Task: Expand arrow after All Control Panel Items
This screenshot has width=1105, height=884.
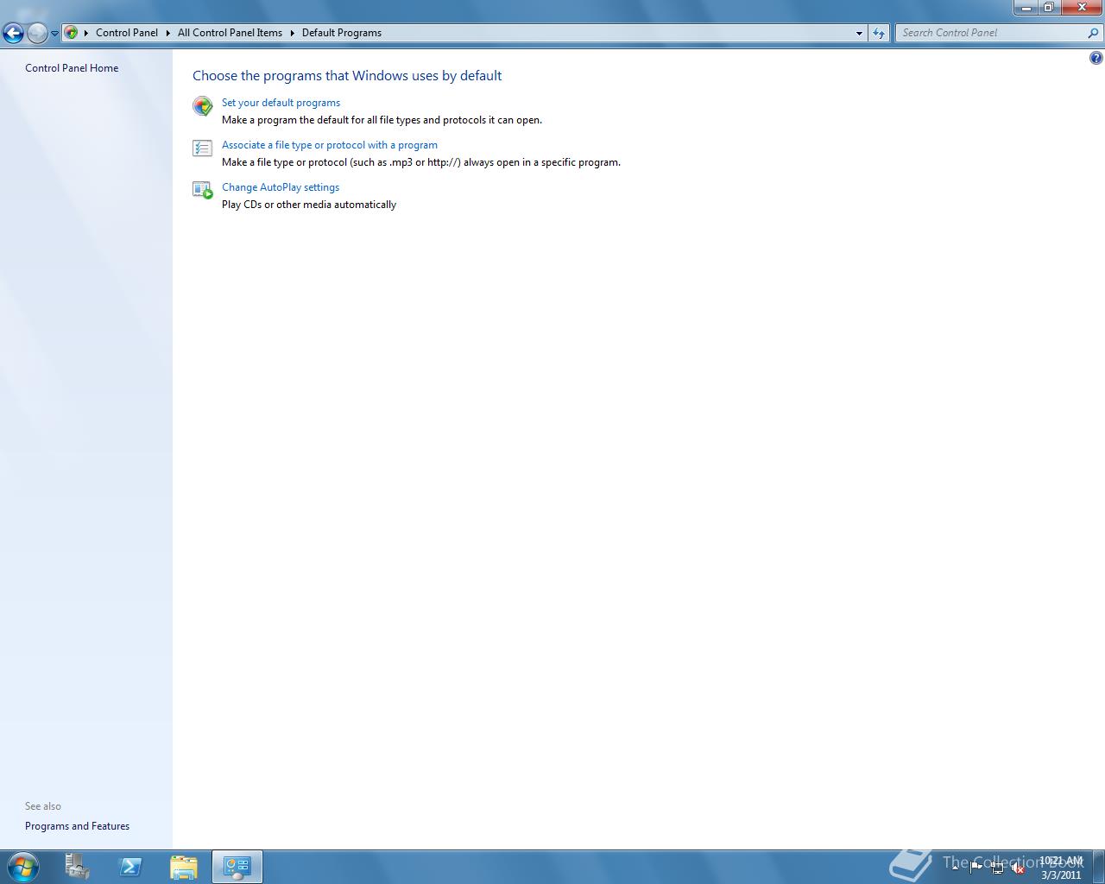Action: 292,33
